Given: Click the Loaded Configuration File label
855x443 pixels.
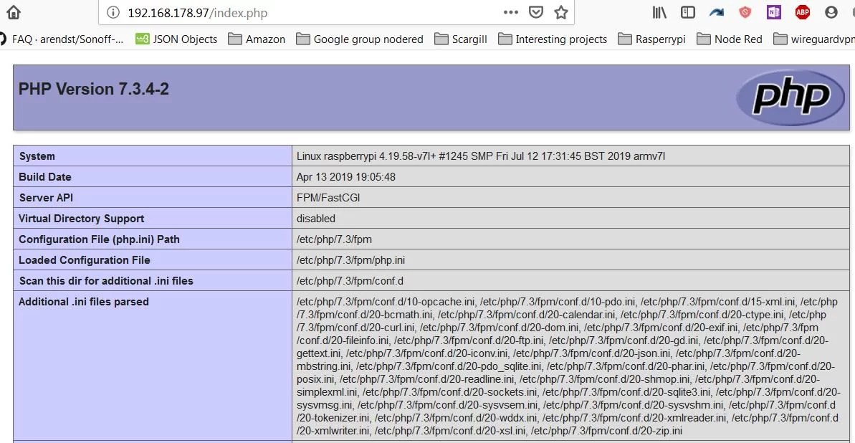Looking at the screenshot, I should 85,260.
